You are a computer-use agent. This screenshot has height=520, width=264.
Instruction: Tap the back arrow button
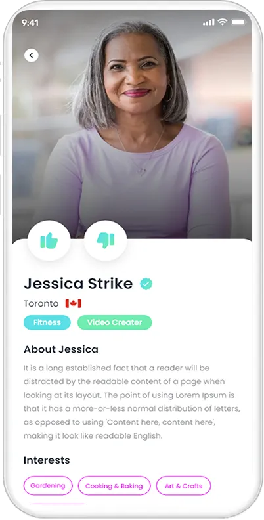tap(31, 55)
